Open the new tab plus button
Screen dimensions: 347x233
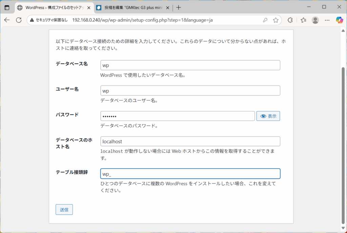179,7
